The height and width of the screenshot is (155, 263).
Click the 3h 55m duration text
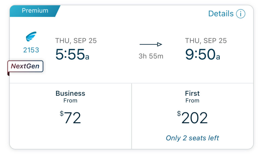pos(151,56)
